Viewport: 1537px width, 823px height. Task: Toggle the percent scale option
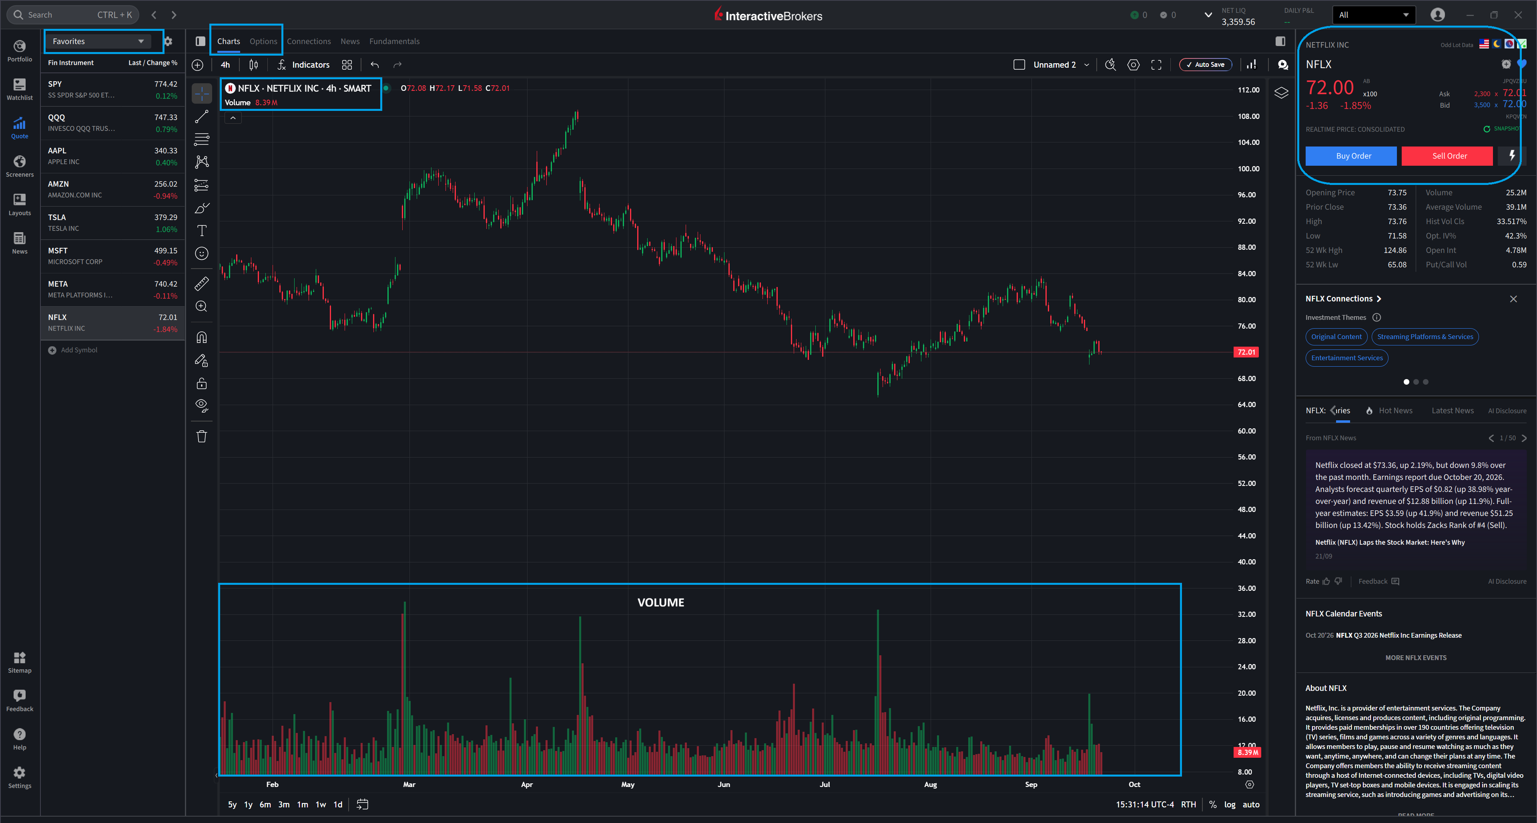1212,805
